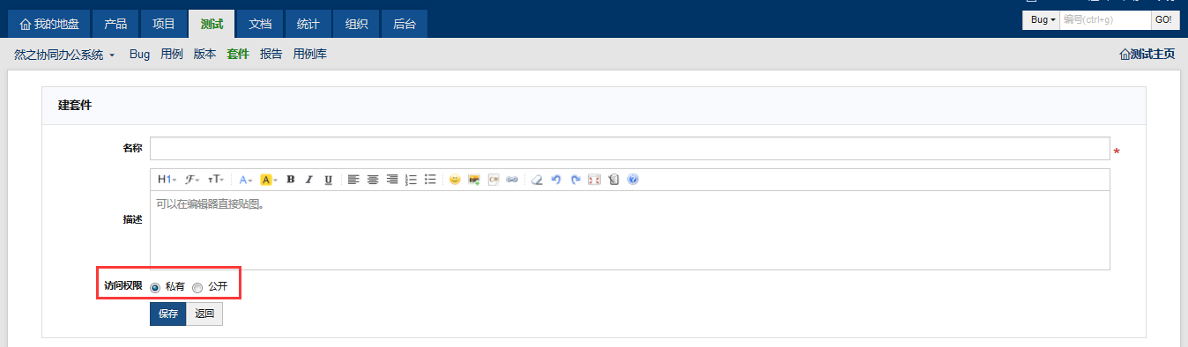Redo the last editor action
Image resolution: width=1188 pixels, height=347 pixels.
[x=575, y=180]
